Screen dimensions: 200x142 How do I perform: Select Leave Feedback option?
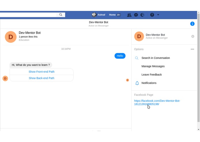coord(152,75)
